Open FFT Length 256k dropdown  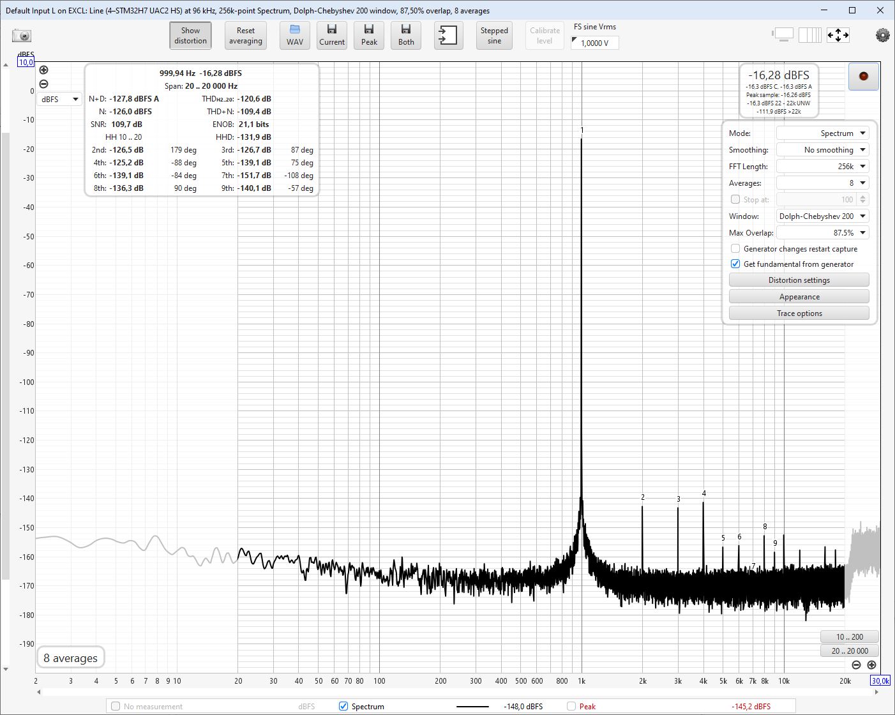pyautogui.click(x=822, y=167)
